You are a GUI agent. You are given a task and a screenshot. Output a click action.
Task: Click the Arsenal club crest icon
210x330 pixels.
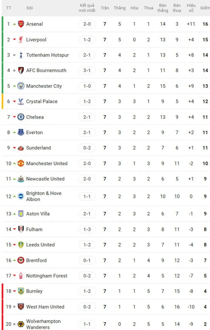tap(21, 24)
